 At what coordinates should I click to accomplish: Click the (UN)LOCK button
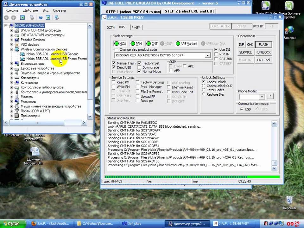(263, 52)
